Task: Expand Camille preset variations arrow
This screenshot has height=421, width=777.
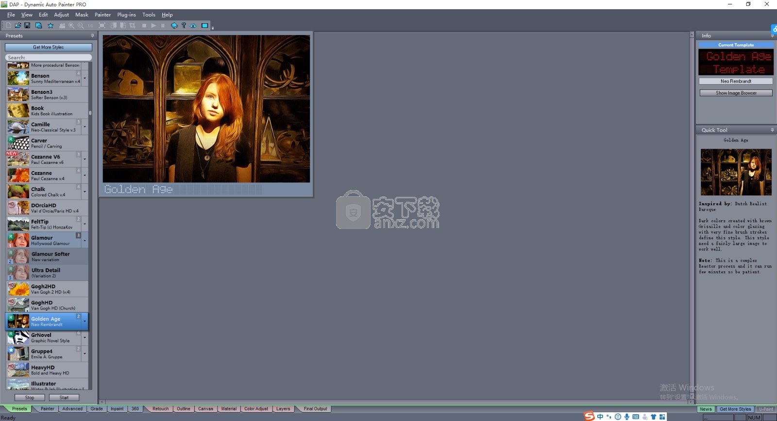Action: pyautogui.click(x=84, y=127)
